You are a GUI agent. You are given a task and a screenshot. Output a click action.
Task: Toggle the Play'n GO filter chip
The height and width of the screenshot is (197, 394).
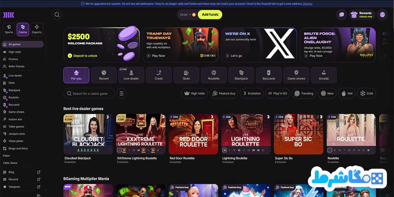click(277, 93)
